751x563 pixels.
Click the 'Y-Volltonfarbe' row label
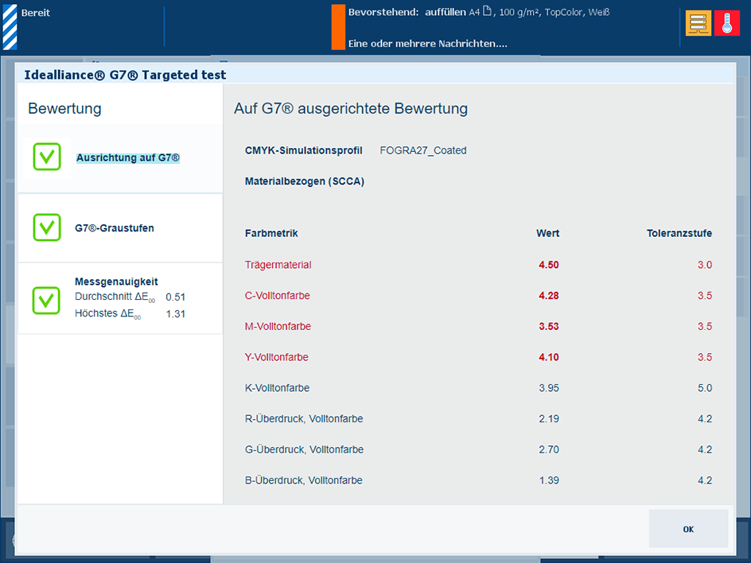tap(276, 357)
